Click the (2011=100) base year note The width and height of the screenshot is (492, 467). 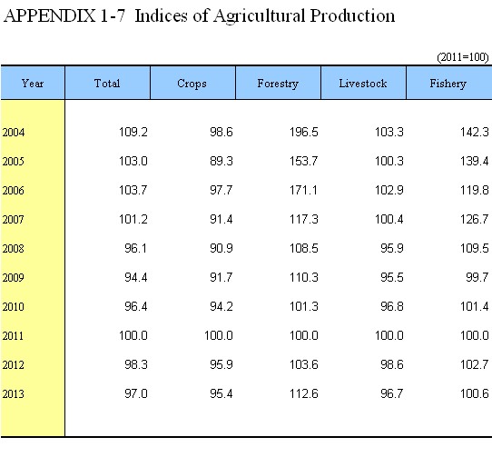pyautogui.click(x=463, y=57)
